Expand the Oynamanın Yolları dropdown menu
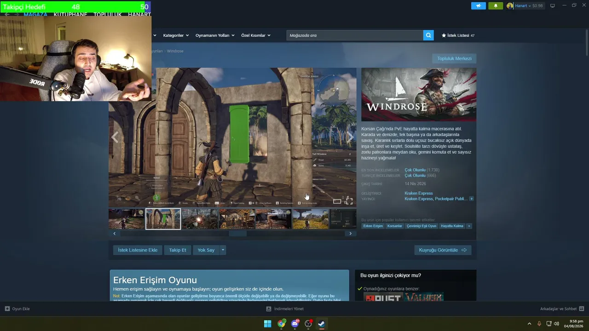The image size is (589, 331). pos(215,35)
